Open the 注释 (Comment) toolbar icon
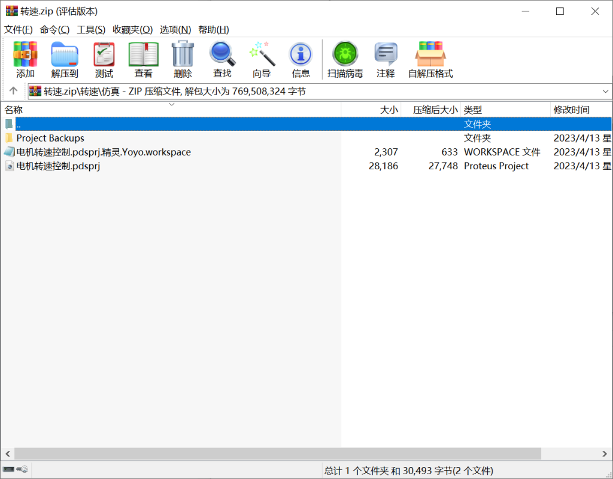613x479 pixels. (386, 60)
